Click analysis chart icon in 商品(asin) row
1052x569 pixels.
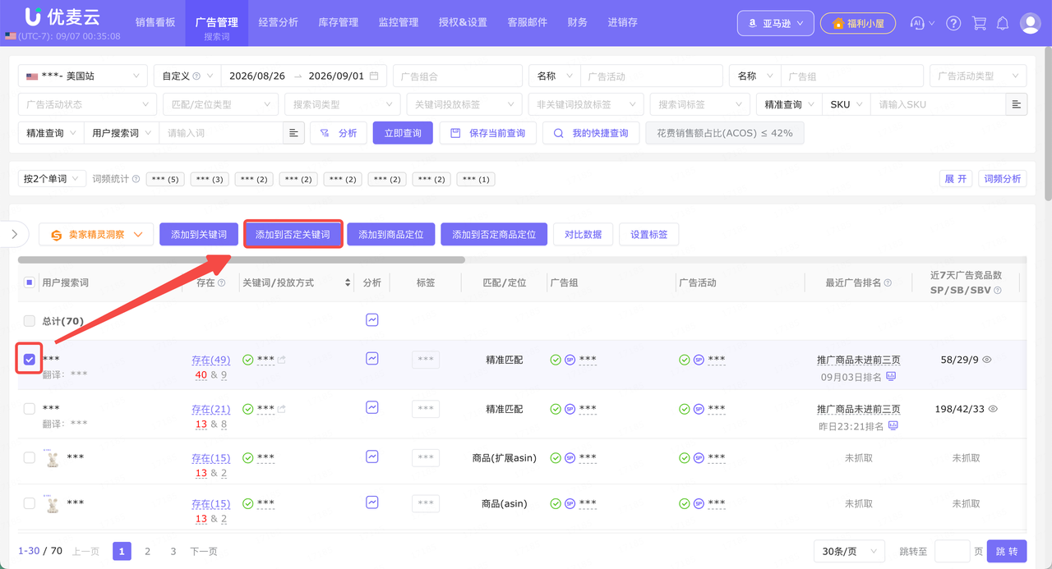372,502
